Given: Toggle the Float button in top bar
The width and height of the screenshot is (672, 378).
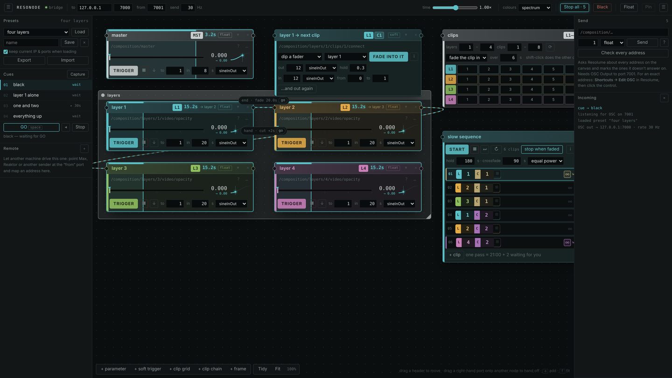Looking at the screenshot, I should [x=629, y=7].
